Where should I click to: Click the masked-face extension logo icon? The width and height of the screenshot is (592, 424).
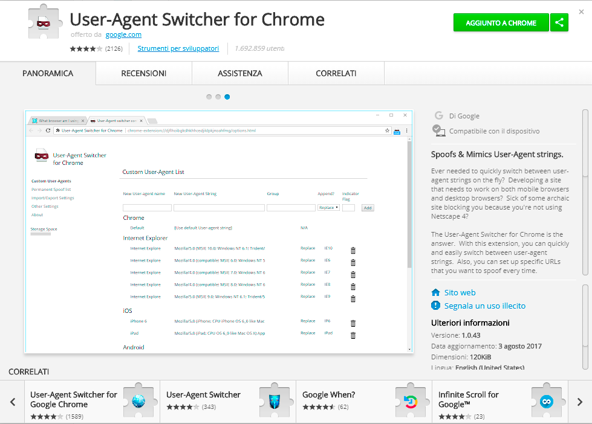(x=44, y=22)
